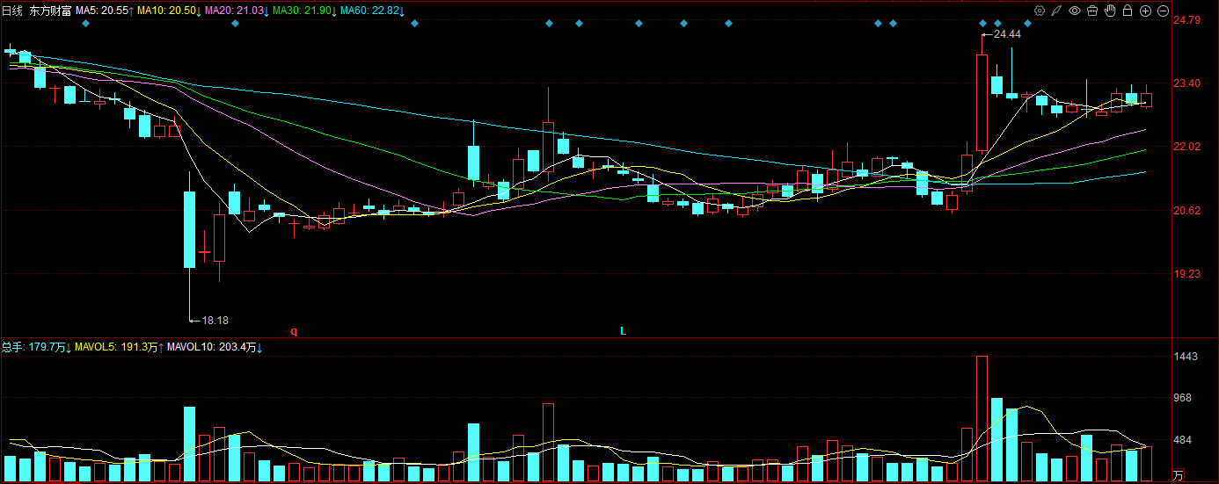Click the cyan 'L' event marker
This screenshot has width=1219, height=484.
623,331
